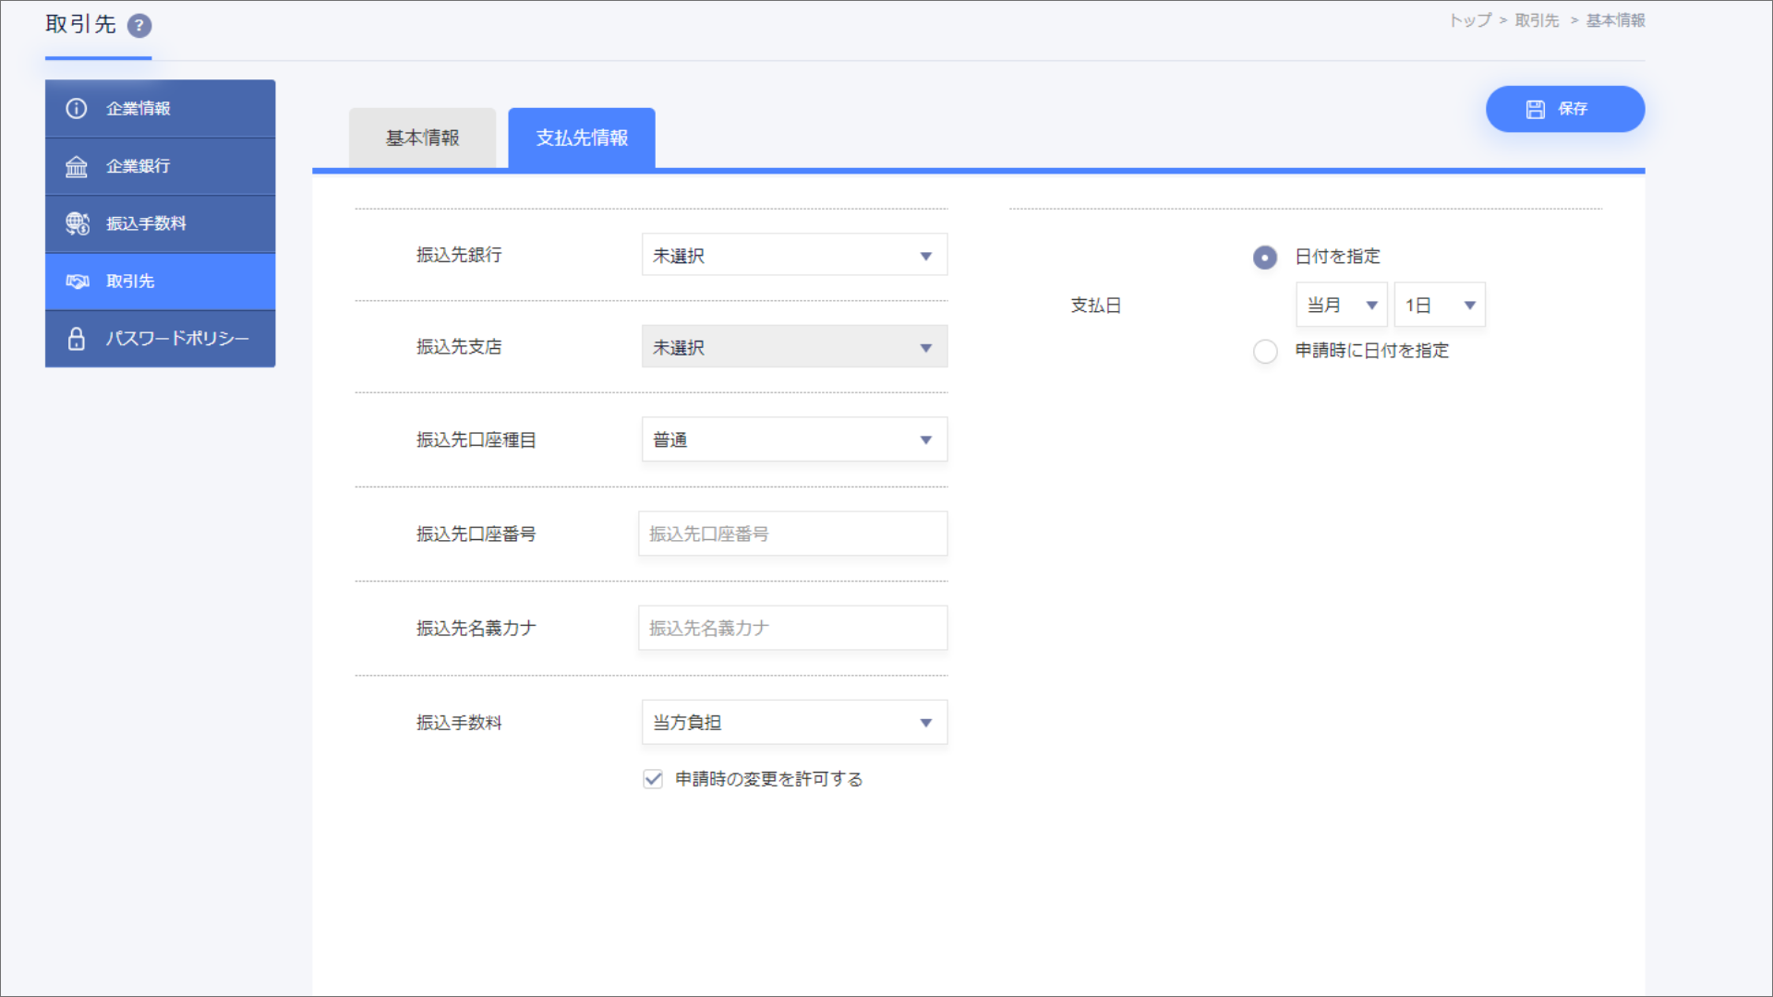This screenshot has height=997, width=1773.
Task: Click the 振込手数料 globe coin icon
Action: coord(78,223)
